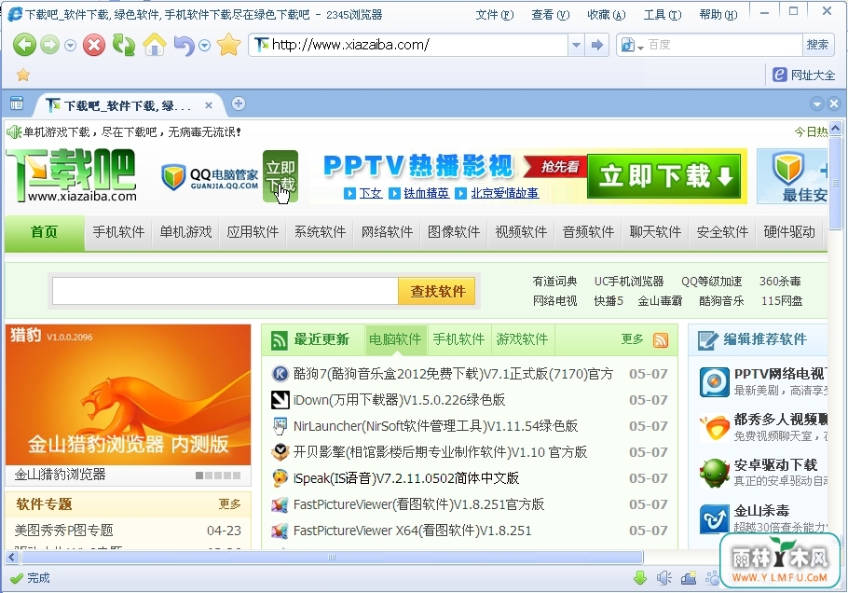
Task: Click the Go arrow next to address bar
Action: point(597,45)
